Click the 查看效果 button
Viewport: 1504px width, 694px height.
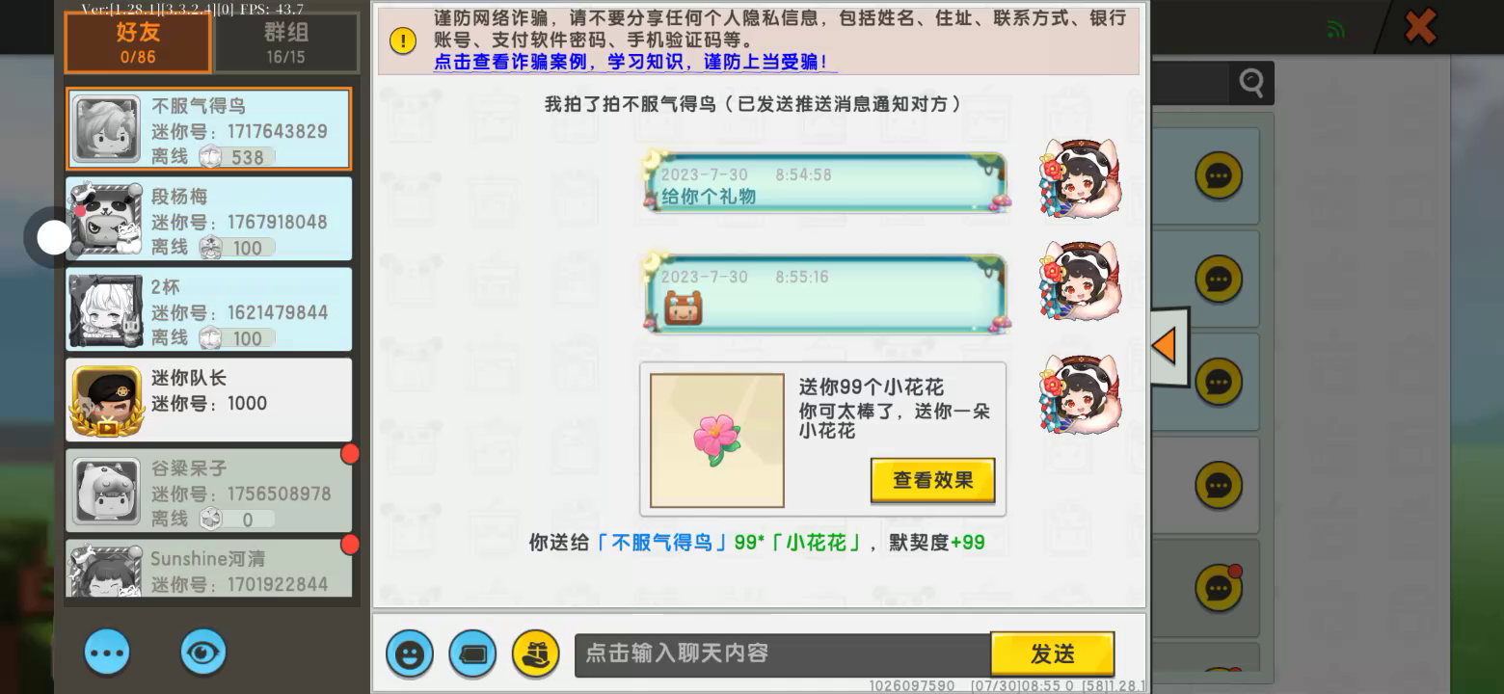(x=932, y=480)
